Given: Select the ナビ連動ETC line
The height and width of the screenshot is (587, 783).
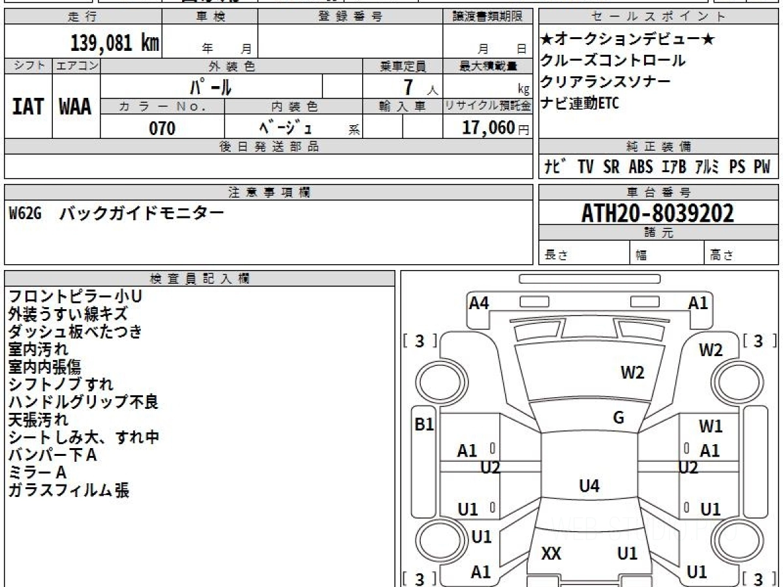Looking at the screenshot, I should tap(580, 103).
